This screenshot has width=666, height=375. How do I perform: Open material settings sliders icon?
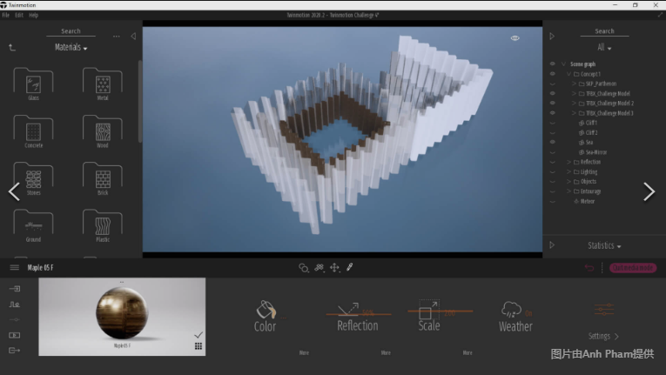point(604,309)
